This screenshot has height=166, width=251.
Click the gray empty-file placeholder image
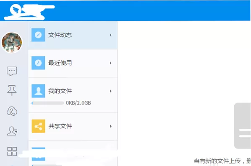point(242,126)
